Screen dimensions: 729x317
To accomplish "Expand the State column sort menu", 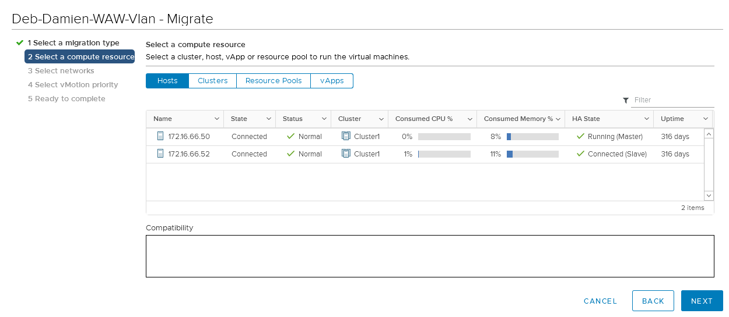I will click(268, 119).
